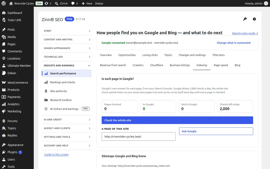Image resolution: width=270 pixels, height=169 pixels.
Task: Click the WooCommerce sidebar icon
Action: (4, 83)
